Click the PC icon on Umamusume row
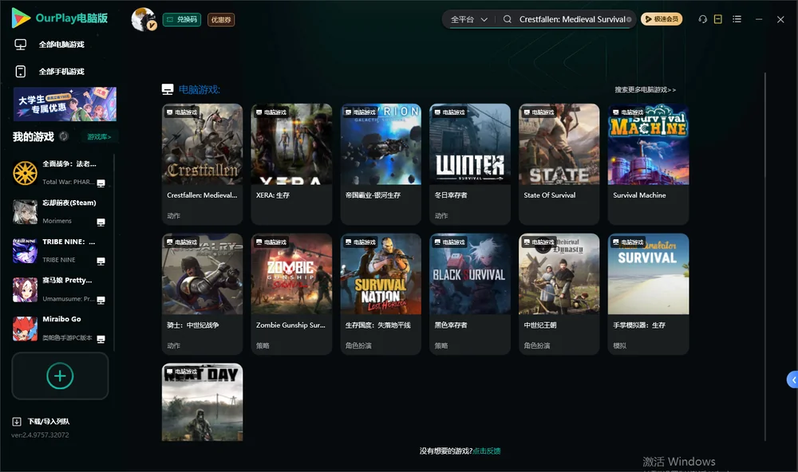 (x=101, y=300)
